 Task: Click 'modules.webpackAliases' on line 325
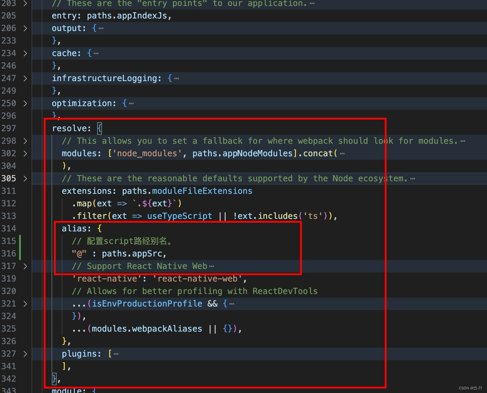147,329
